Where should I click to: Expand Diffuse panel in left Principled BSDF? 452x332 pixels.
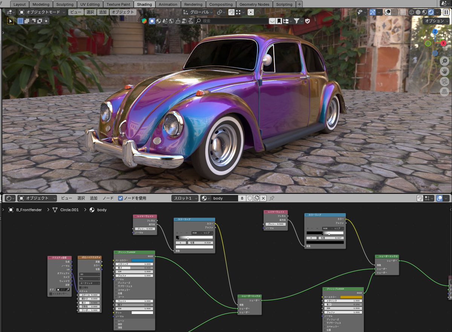[x=123, y=283]
